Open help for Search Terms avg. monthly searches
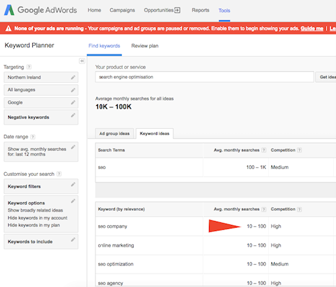Image resolution: width=336 pixels, height=287 pixels. point(264,150)
